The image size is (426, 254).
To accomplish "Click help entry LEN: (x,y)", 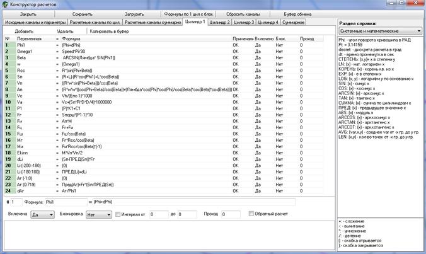I will coord(376,137).
